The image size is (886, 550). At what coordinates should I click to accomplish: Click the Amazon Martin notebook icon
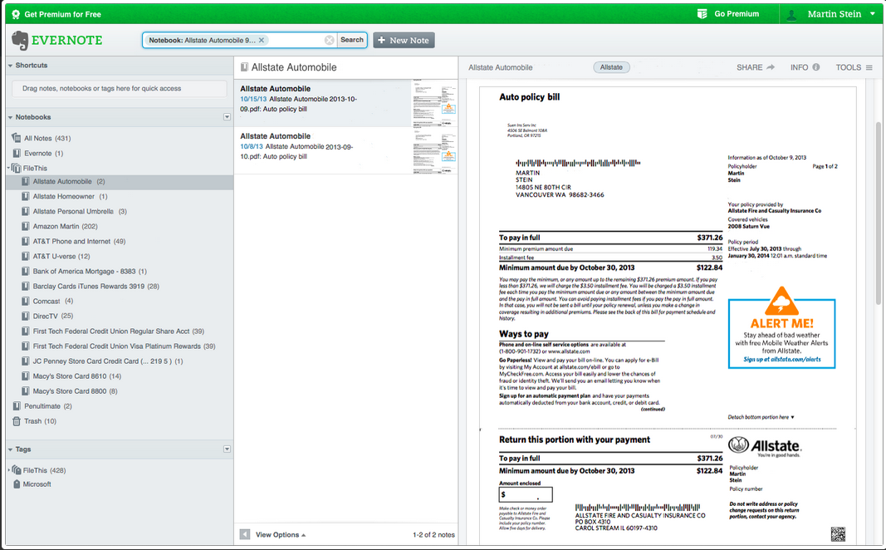tap(26, 226)
